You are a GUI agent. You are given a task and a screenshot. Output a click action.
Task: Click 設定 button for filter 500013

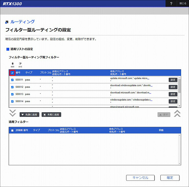coord(173,94)
